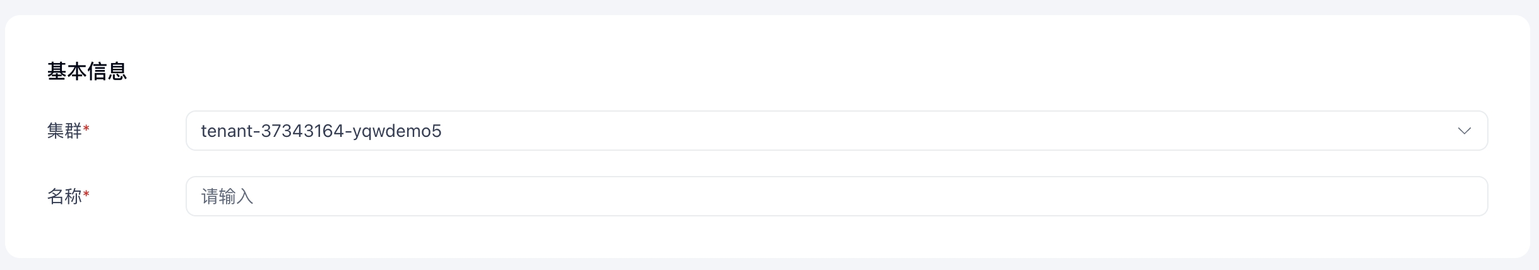Screen dimensions: 1539x270
Task: Click the red asterisk beside 名称
Action: (86, 195)
